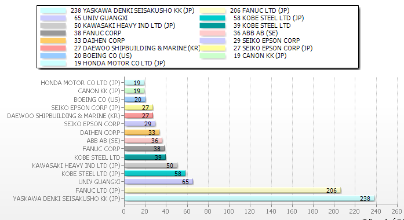Click the FANUC LTD (JP) legend swatch
The height and width of the screenshot is (220, 404).
point(213,10)
